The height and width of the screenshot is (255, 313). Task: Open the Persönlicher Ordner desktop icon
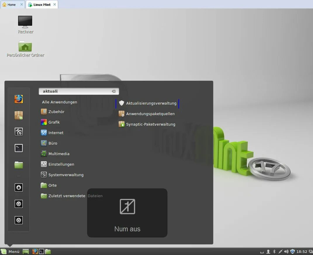[25, 49]
